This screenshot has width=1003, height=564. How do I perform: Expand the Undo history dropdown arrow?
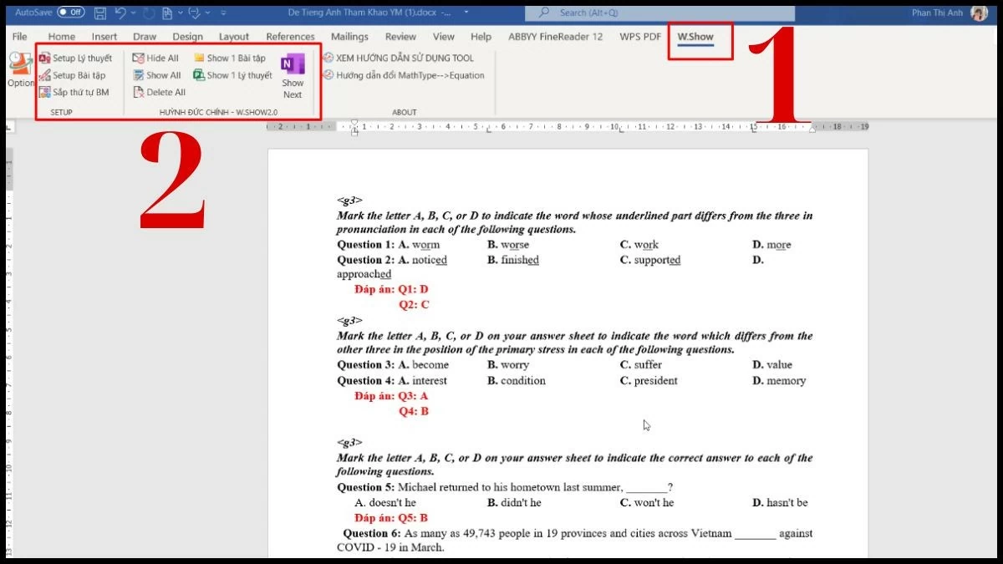pos(135,13)
